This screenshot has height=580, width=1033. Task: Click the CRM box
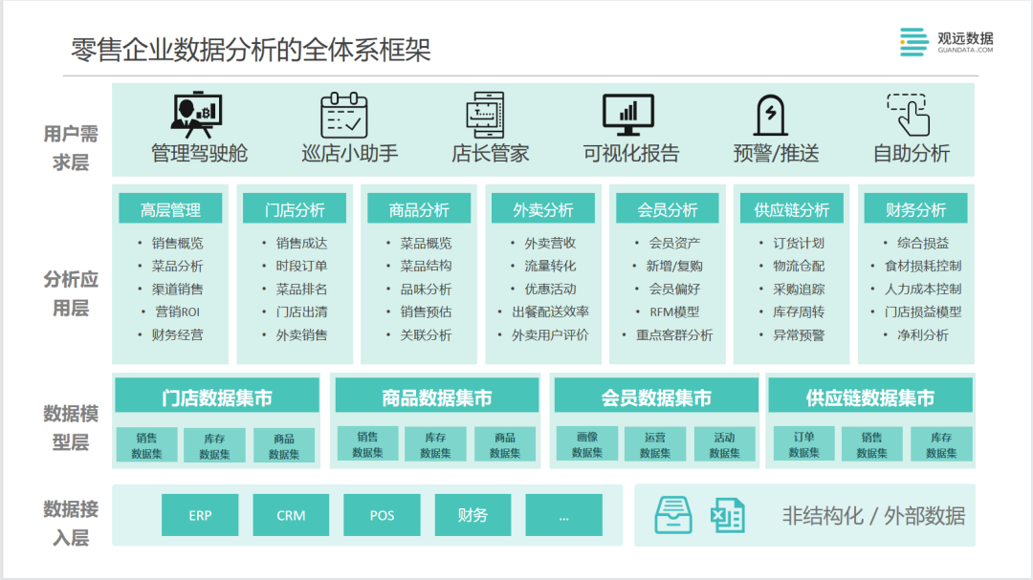click(x=291, y=515)
